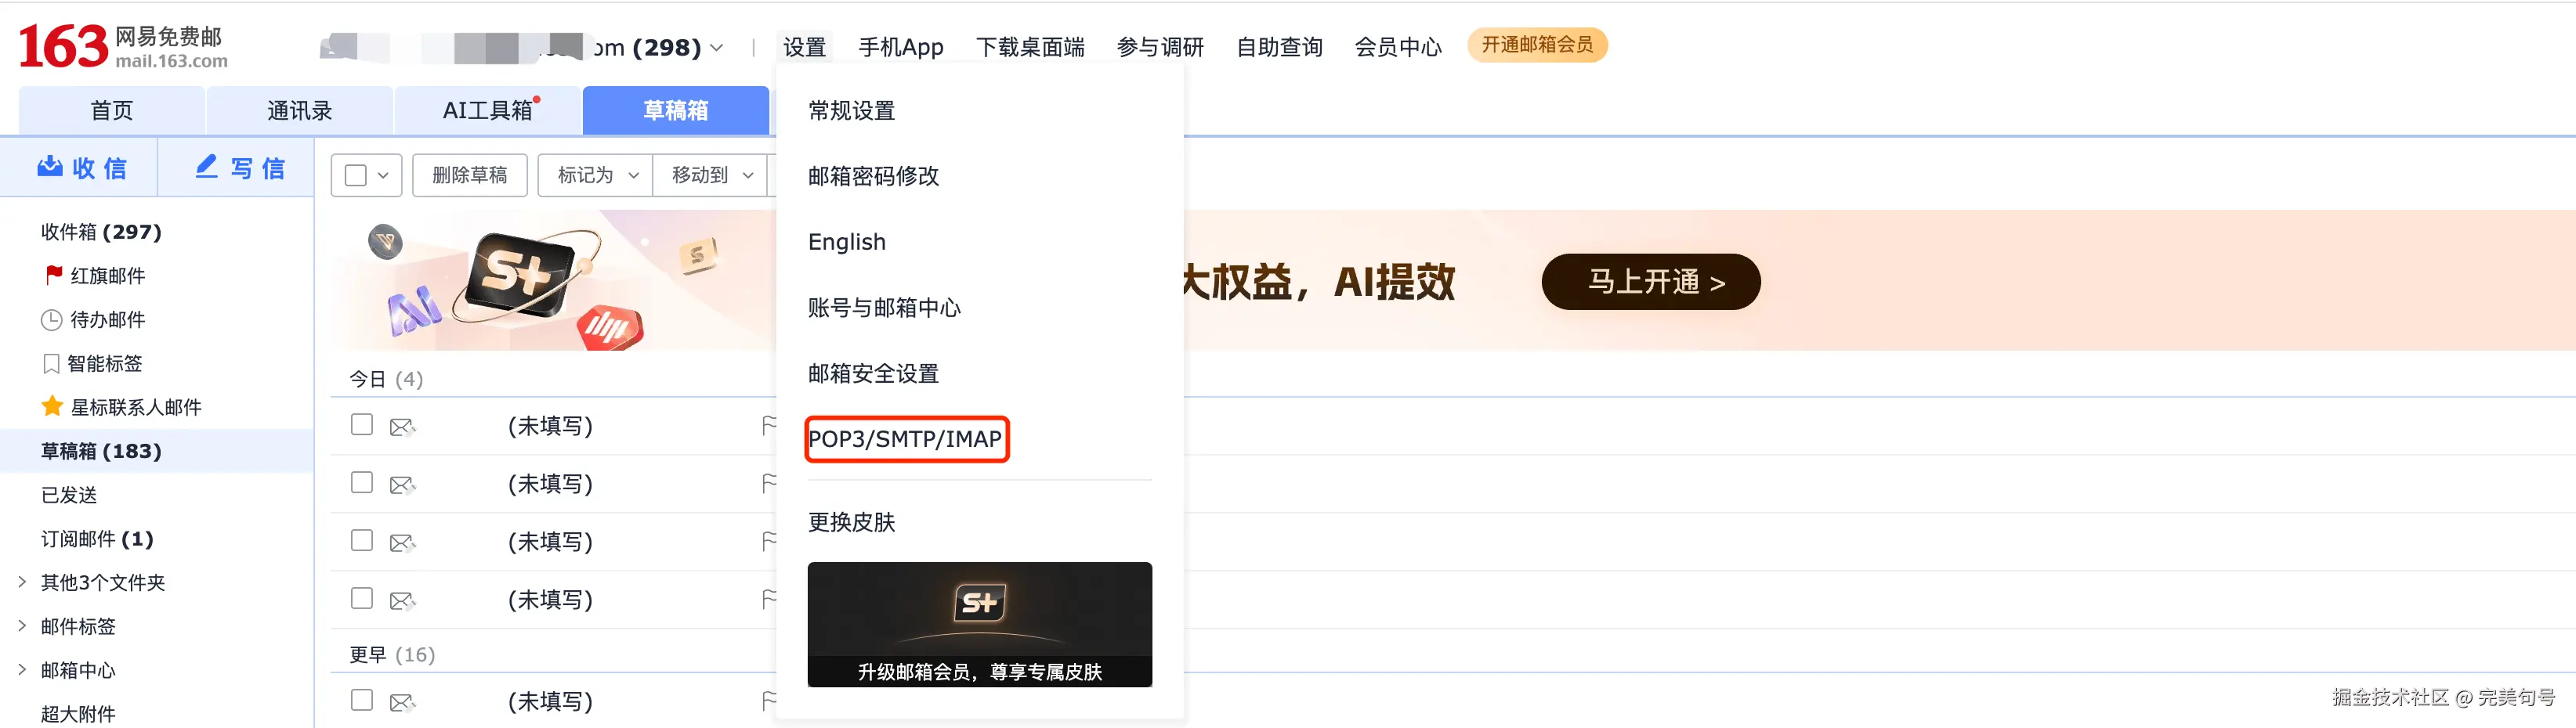Click the envelope icon of second today draft
This screenshot has width=2576, height=728.
[402, 485]
